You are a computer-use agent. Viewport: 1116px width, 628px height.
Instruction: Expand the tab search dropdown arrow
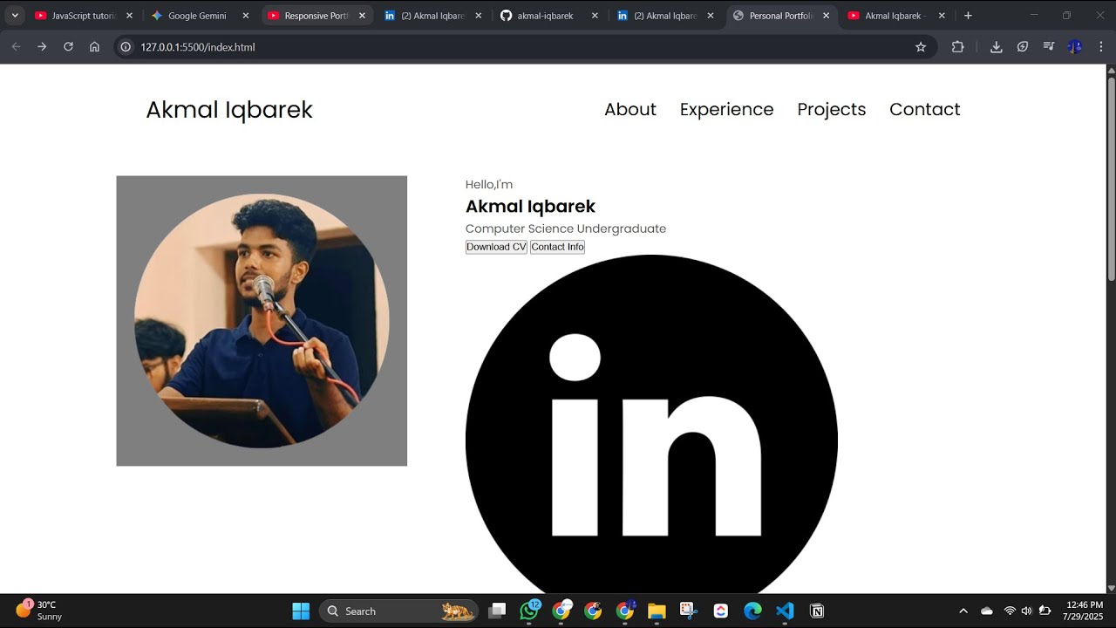[15, 16]
